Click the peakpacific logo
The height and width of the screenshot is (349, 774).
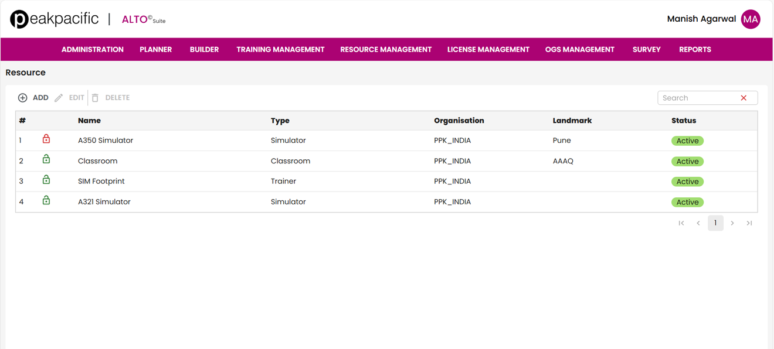[x=55, y=19]
